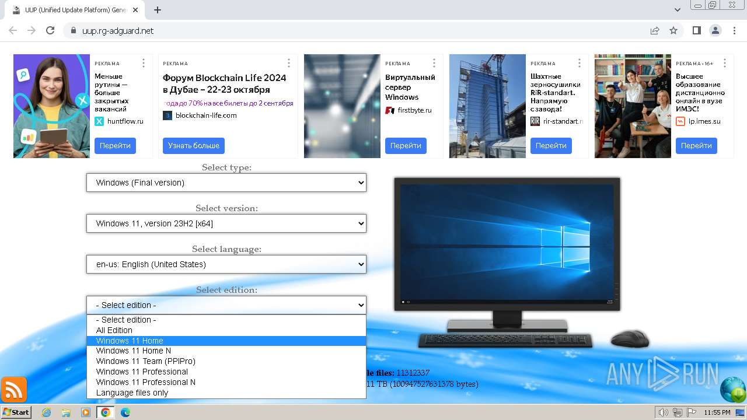Click the volume speaker tray icon
The image size is (747, 420).
click(x=663, y=412)
